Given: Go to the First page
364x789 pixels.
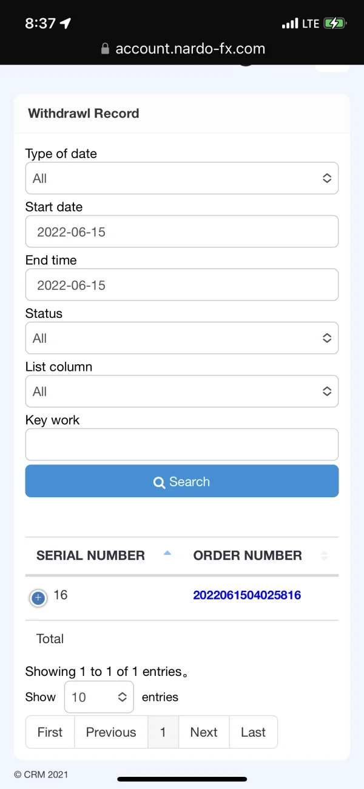Looking at the screenshot, I should (50, 732).
